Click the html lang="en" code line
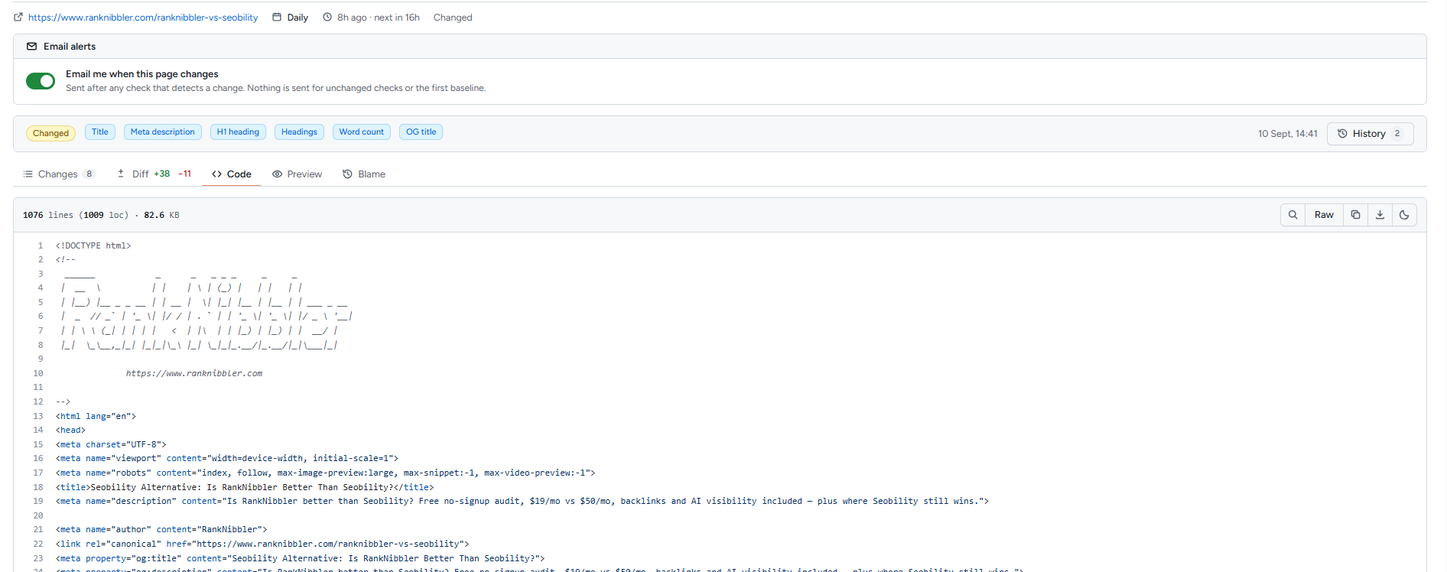This screenshot has width=1447, height=572. [x=96, y=417]
